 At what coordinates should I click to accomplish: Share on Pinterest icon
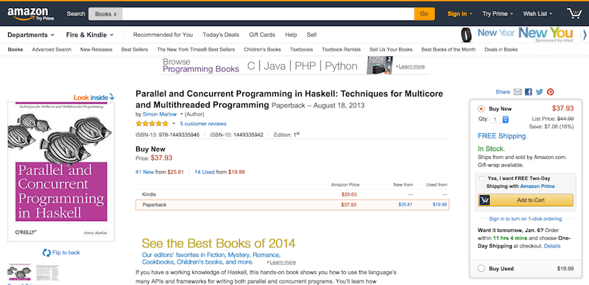[x=550, y=91]
